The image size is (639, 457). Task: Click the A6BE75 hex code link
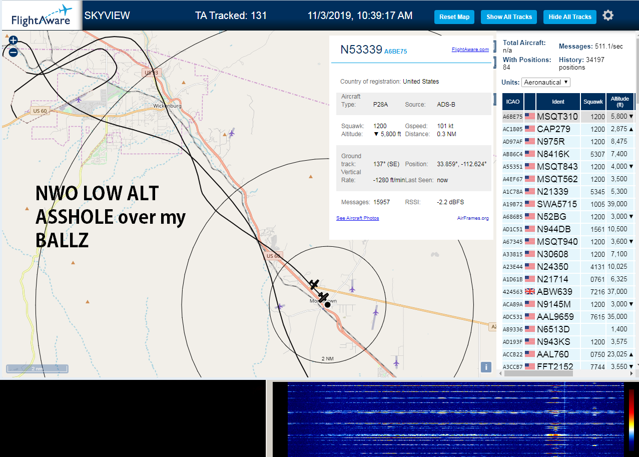(395, 51)
